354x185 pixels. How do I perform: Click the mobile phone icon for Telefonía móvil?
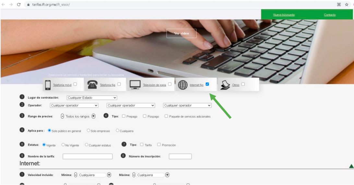pos(48,85)
